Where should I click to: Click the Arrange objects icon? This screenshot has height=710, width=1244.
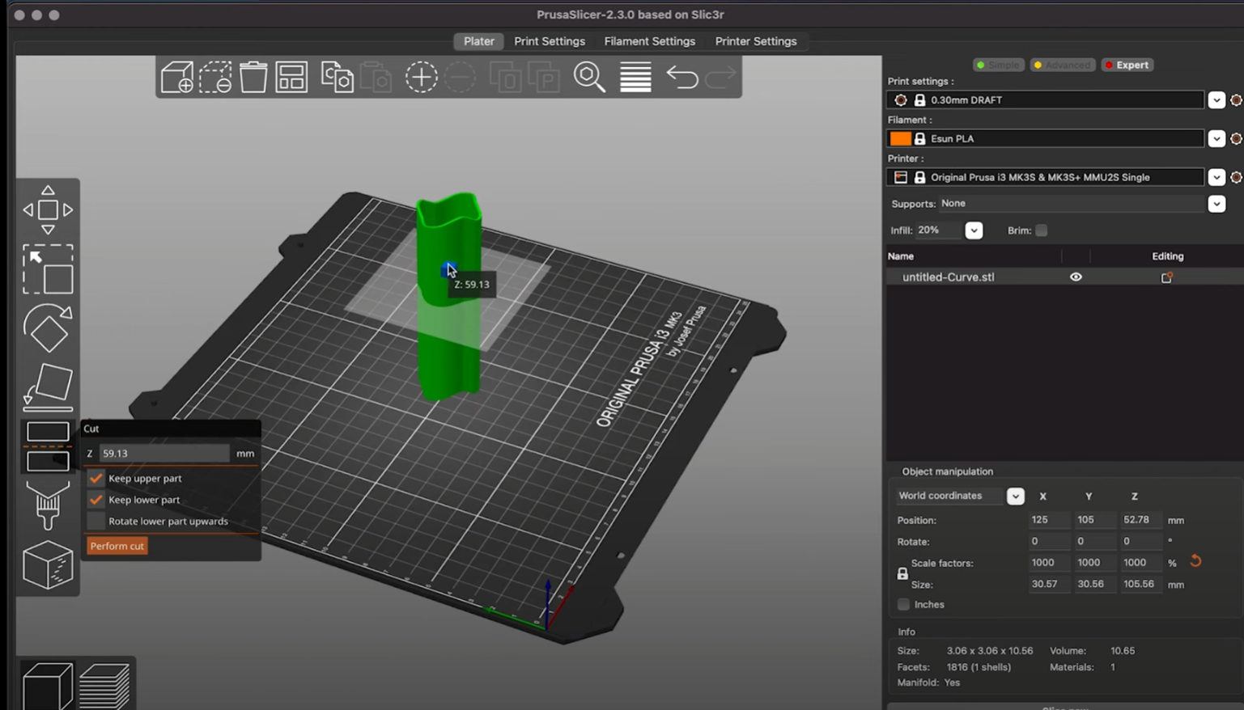(x=291, y=78)
